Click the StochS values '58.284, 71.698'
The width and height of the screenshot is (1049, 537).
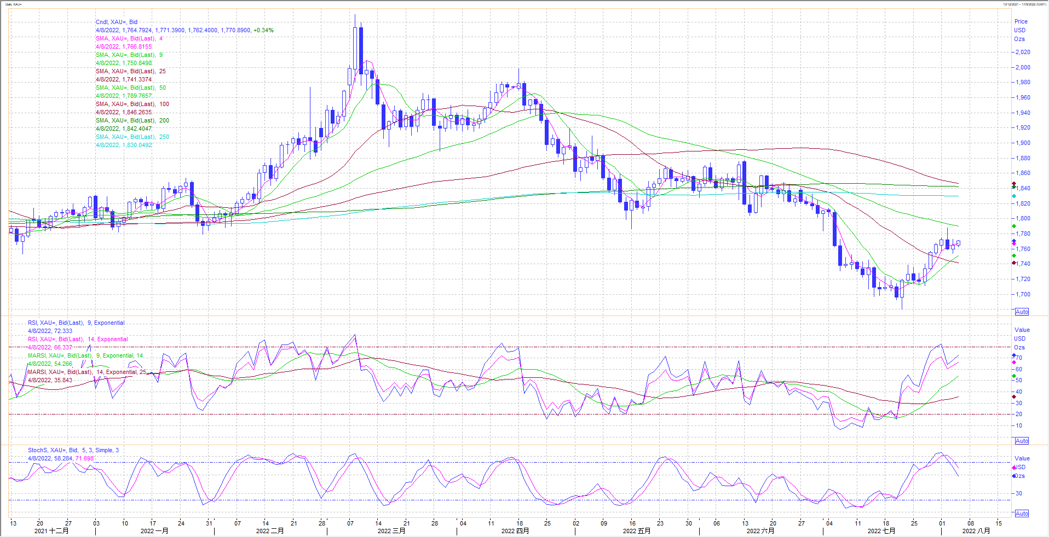pos(73,459)
